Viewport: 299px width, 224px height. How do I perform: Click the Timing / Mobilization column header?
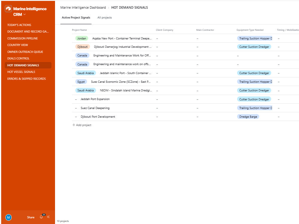coord(288,30)
